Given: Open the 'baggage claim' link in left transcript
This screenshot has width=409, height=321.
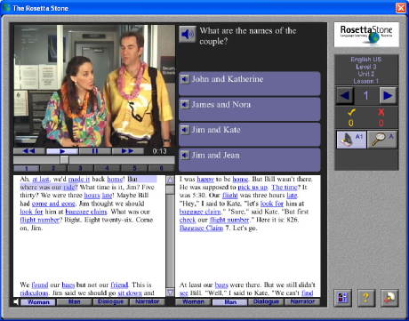Looking at the screenshot, I should click(x=86, y=212).
